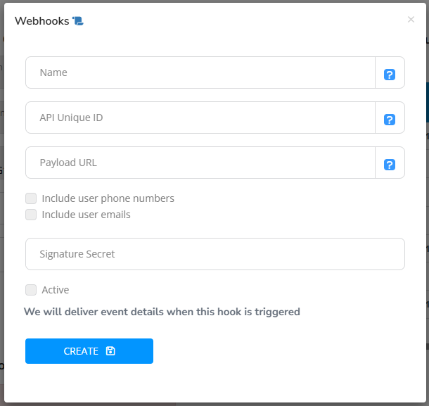Click the save icon inside CREATE button
Screen dimensions: 429x406
pos(110,351)
